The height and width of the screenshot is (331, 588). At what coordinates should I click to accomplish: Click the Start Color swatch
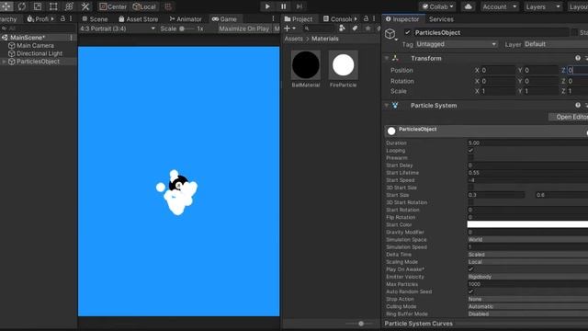(527, 224)
